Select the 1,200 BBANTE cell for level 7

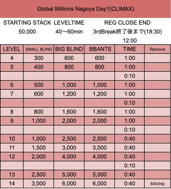[x=100, y=94]
